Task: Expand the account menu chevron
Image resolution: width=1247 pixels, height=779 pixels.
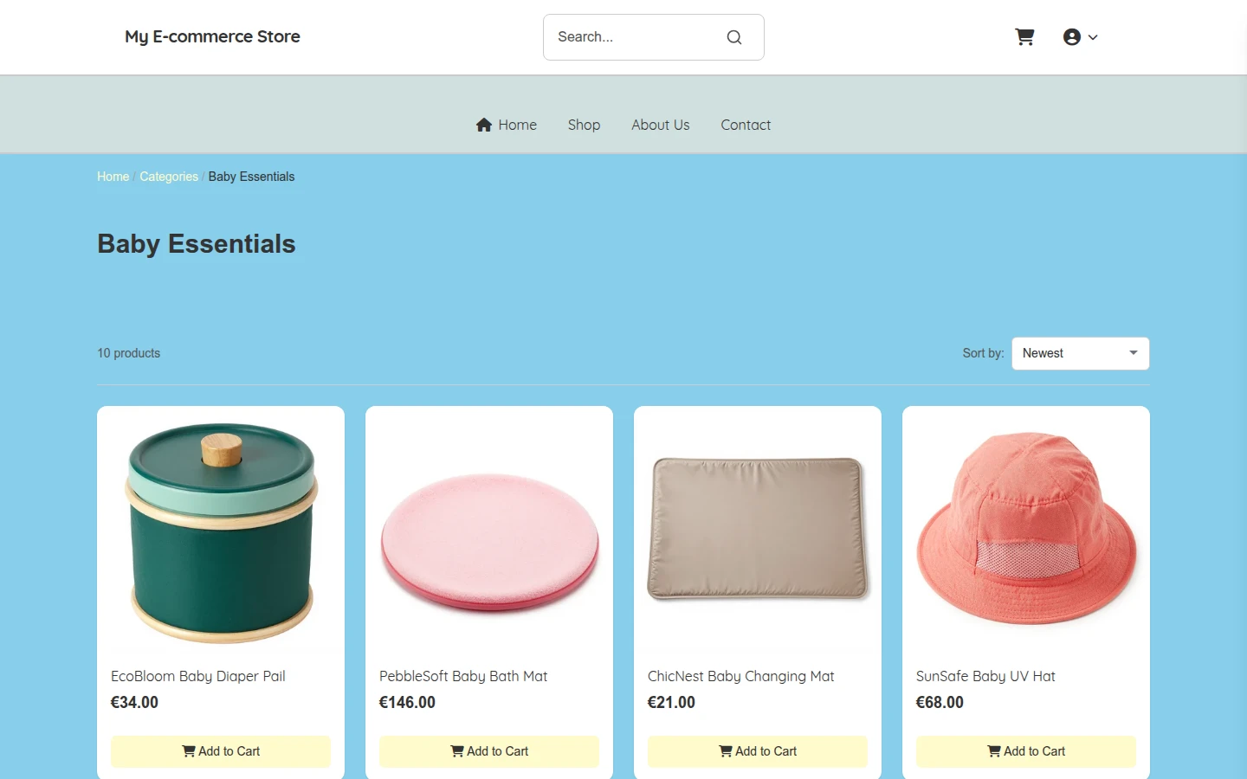Action: tap(1093, 37)
